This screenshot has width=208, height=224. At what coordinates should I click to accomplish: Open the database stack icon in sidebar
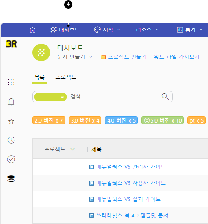pyautogui.click(x=11, y=178)
